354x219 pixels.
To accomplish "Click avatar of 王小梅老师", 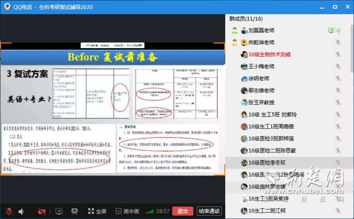I will (x=244, y=67).
